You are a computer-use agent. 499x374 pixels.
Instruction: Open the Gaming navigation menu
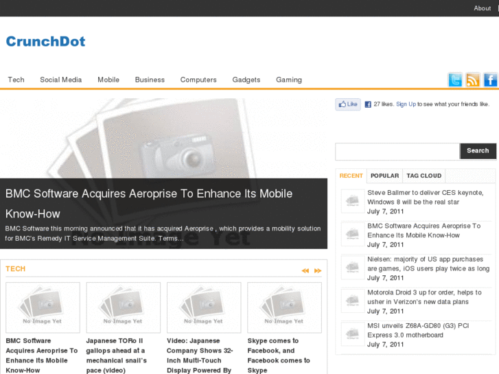point(289,80)
